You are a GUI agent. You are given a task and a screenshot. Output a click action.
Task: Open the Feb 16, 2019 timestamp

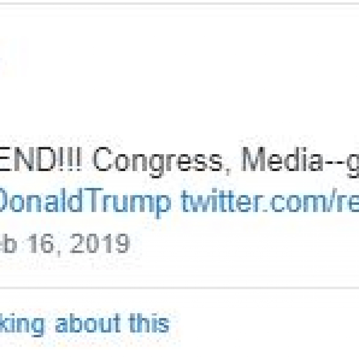click(x=65, y=244)
